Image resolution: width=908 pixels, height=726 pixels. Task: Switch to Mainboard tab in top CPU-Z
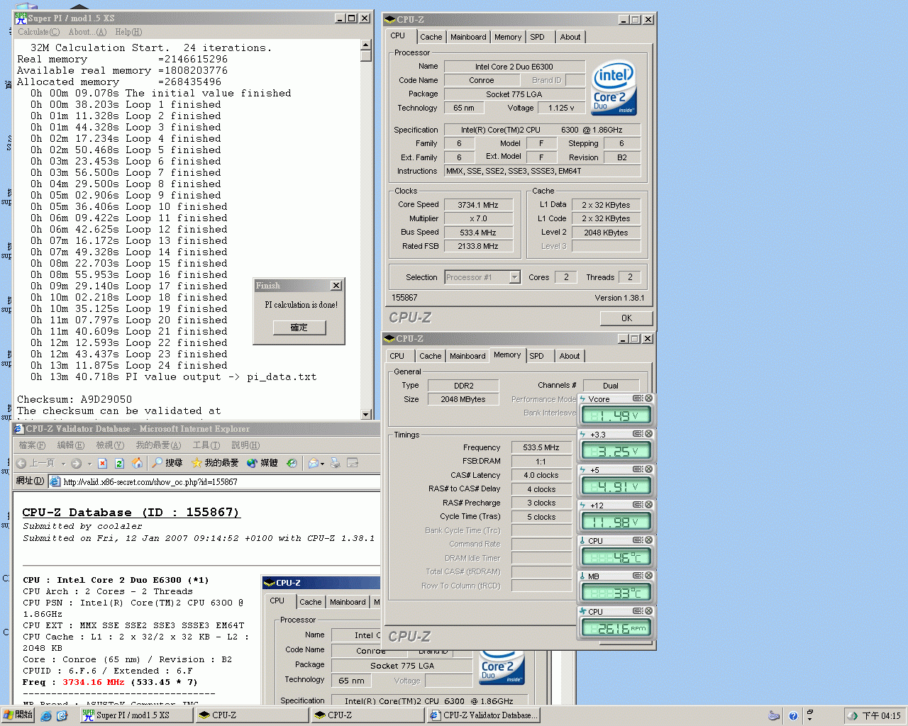pos(468,37)
